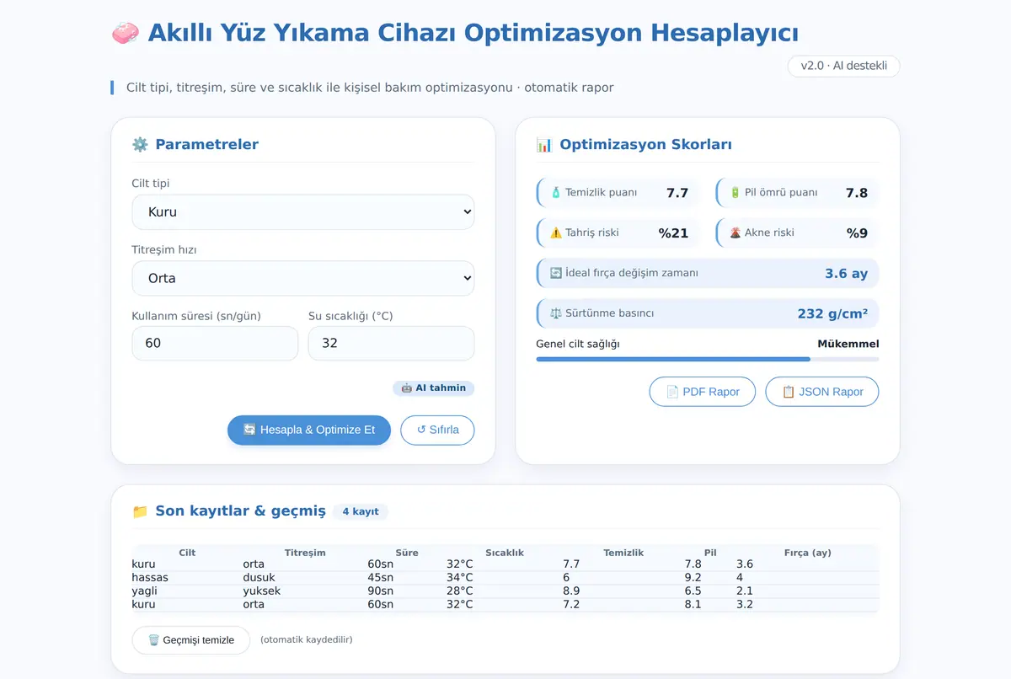The height and width of the screenshot is (679, 1011).
Task: Click the 232 g/cm² pressure value
Action: [x=832, y=314]
